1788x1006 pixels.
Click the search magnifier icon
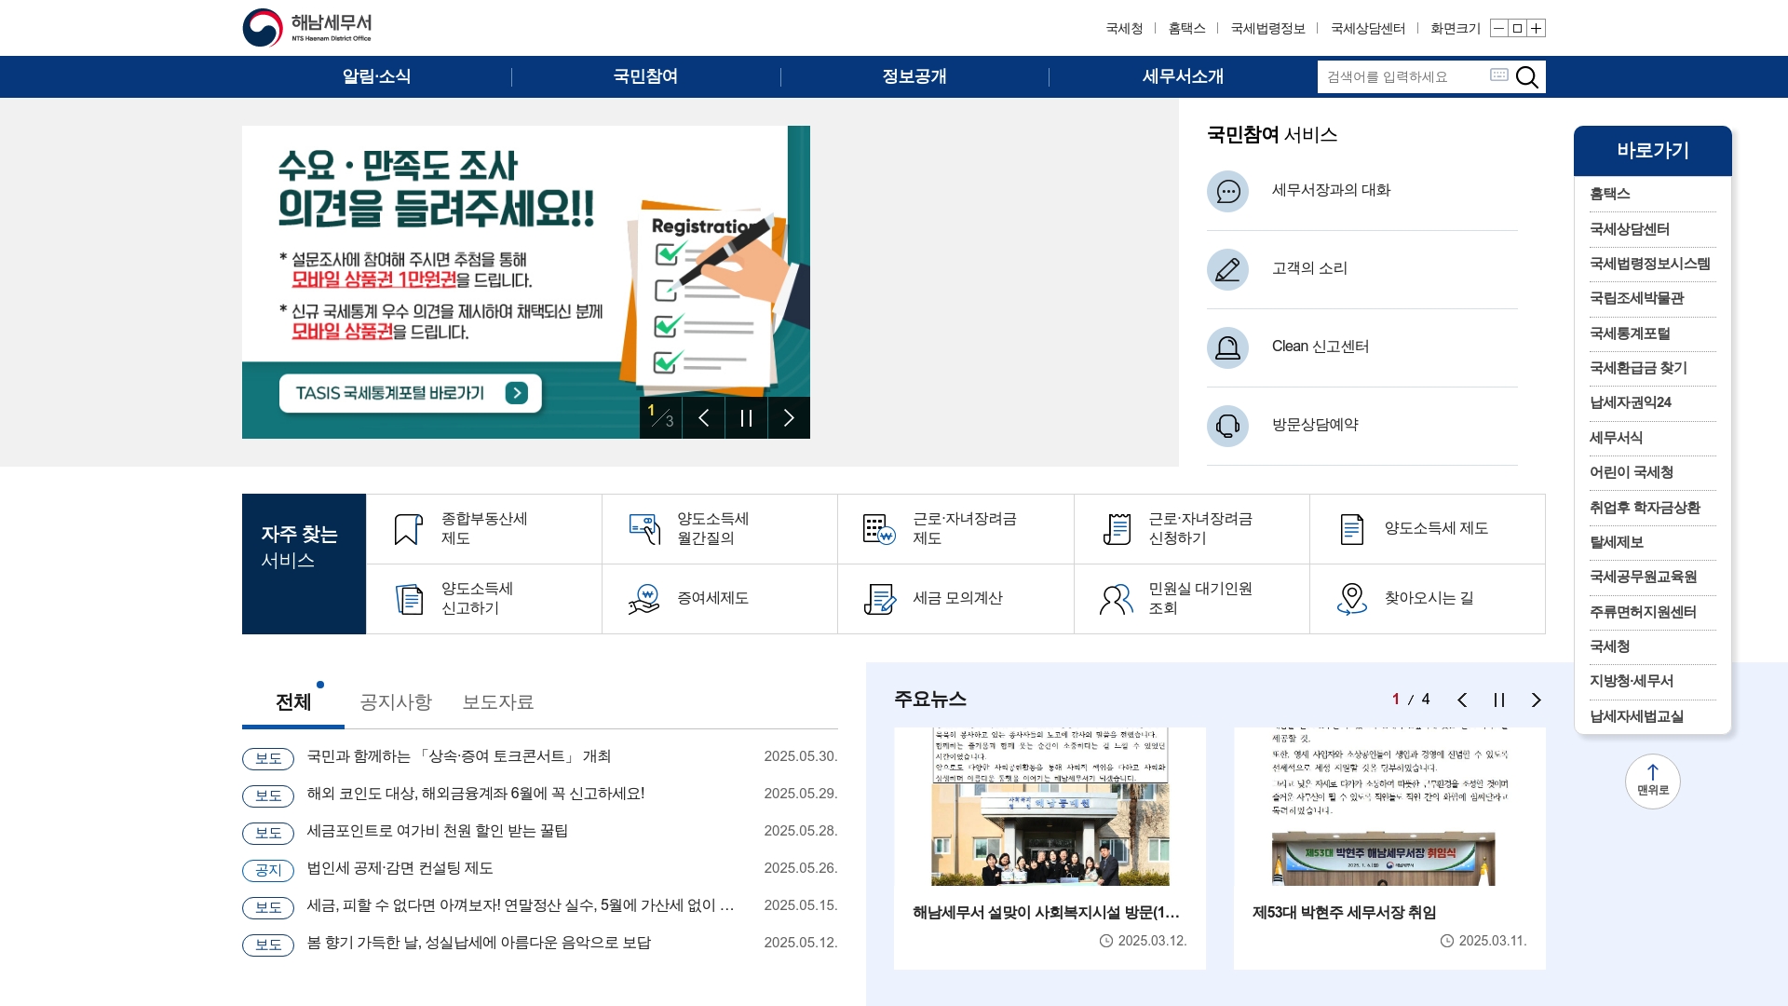(x=1526, y=76)
